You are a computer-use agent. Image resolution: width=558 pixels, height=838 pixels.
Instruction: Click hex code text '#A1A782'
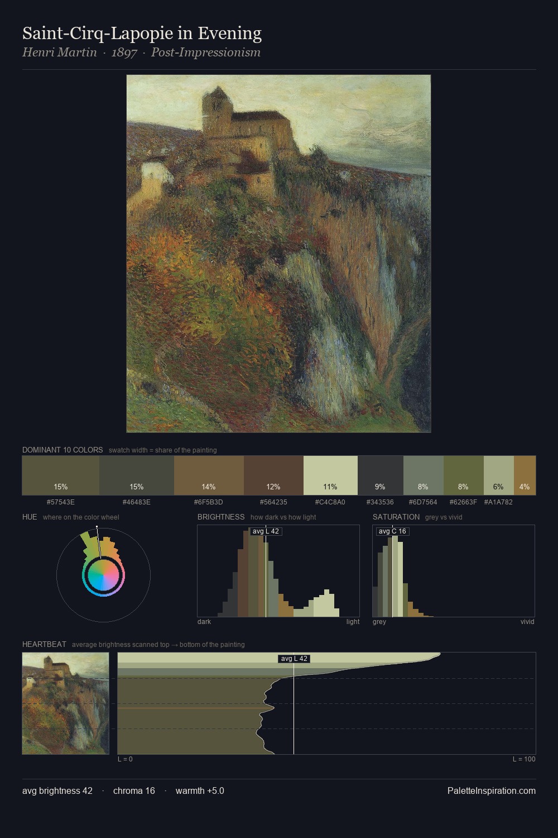tap(498, 502)
